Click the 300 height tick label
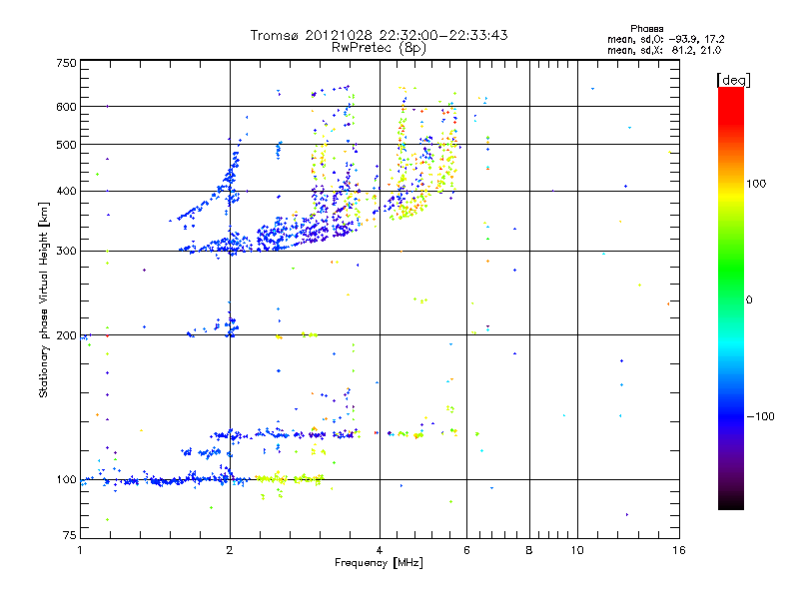This screenshot has height=599, width=799. (x=67, y=251)
